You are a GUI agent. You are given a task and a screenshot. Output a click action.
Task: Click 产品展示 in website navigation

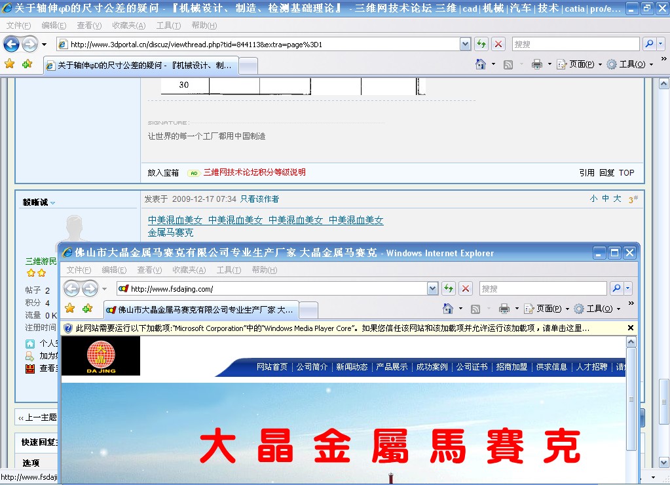pyautogui.click(x=392, y=367)
